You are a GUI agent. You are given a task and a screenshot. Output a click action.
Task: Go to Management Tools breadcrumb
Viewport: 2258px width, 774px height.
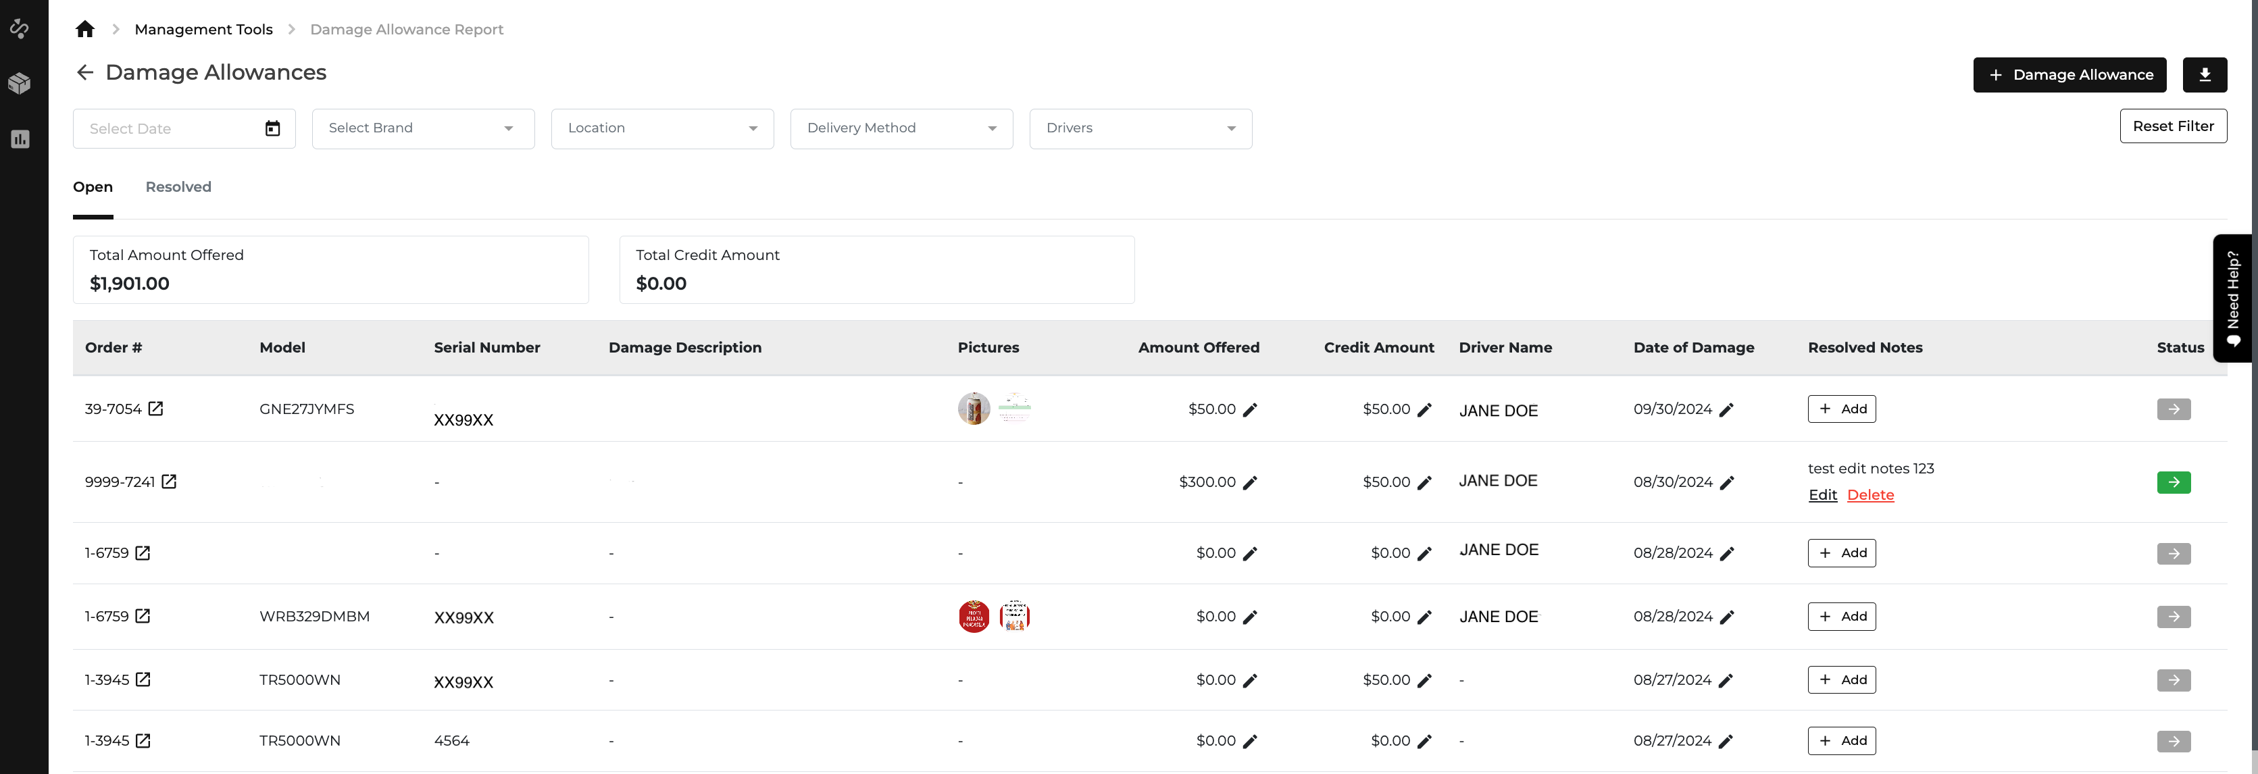[x=203, y=29]
